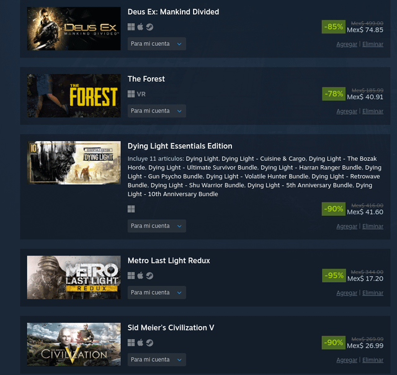Open Sid Meier's Civilization V title
This screenshot has height=375, width=397.
coord(171,327)
